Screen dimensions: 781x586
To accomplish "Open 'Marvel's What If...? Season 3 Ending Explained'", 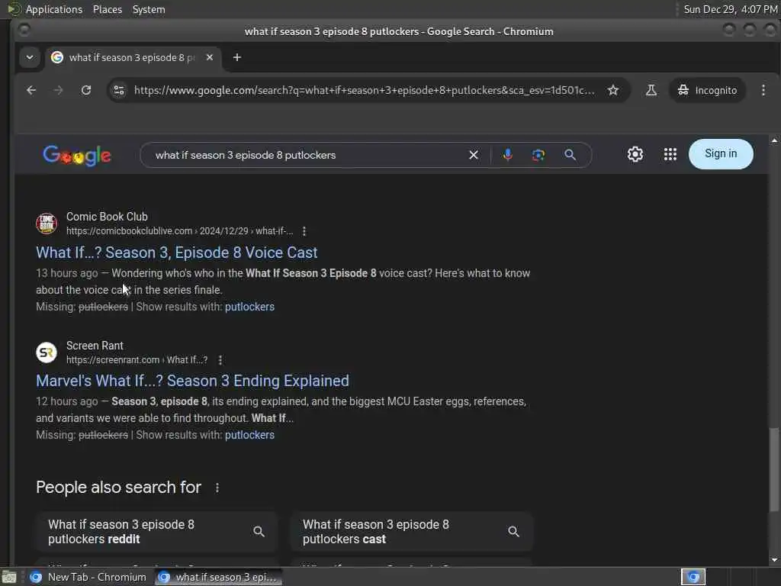I will point(192,381).
